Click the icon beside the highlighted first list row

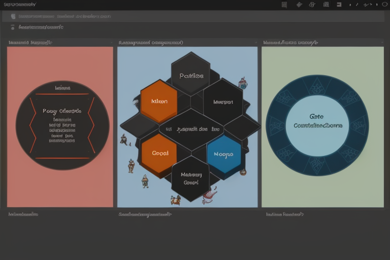[13, 16]
